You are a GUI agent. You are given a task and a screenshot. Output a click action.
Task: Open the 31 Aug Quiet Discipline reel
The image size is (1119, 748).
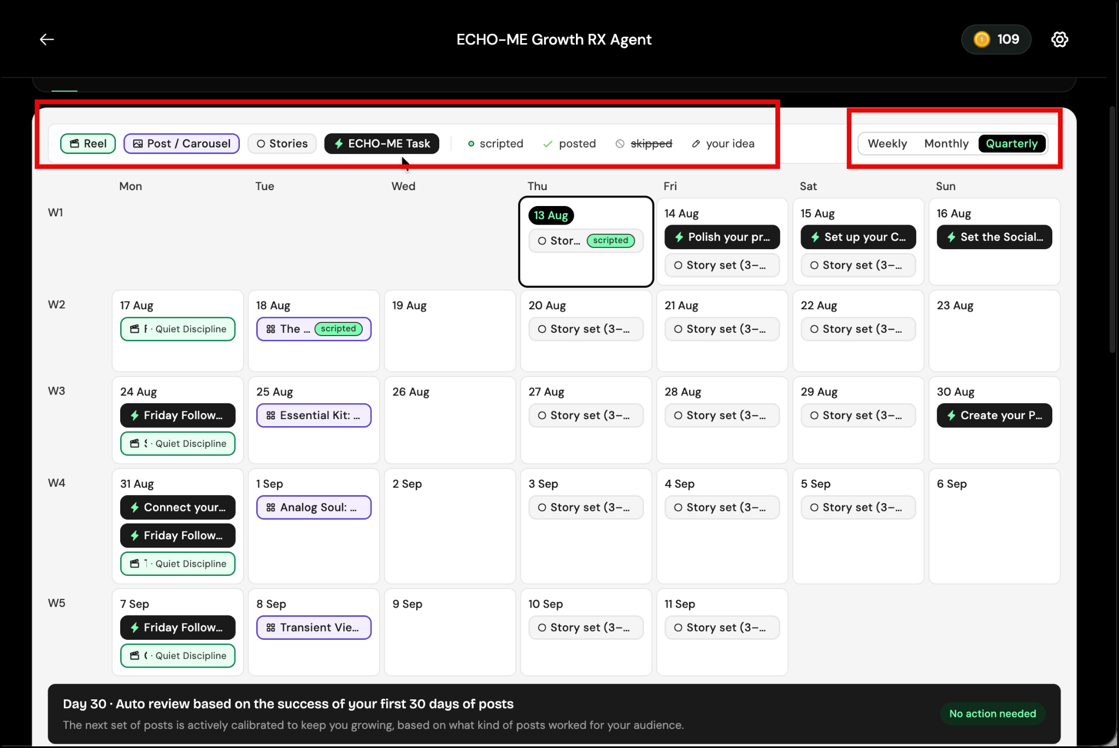coord(178,564)
